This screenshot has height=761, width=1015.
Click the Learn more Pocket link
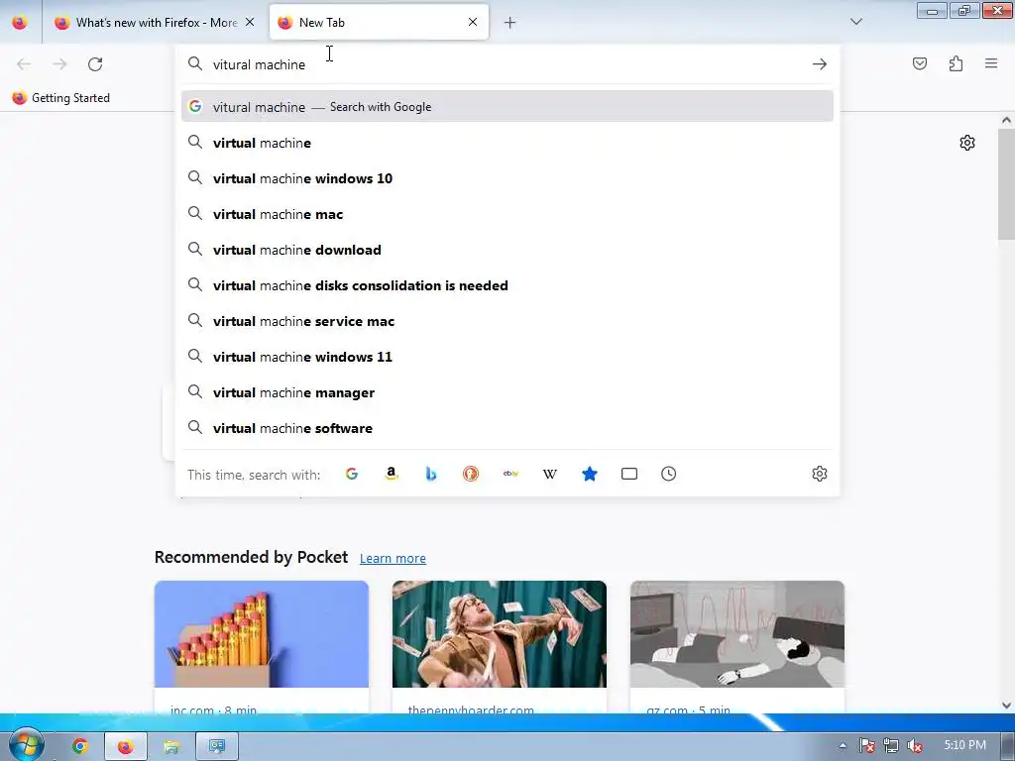pyautogui.click(x=393, y=558)
